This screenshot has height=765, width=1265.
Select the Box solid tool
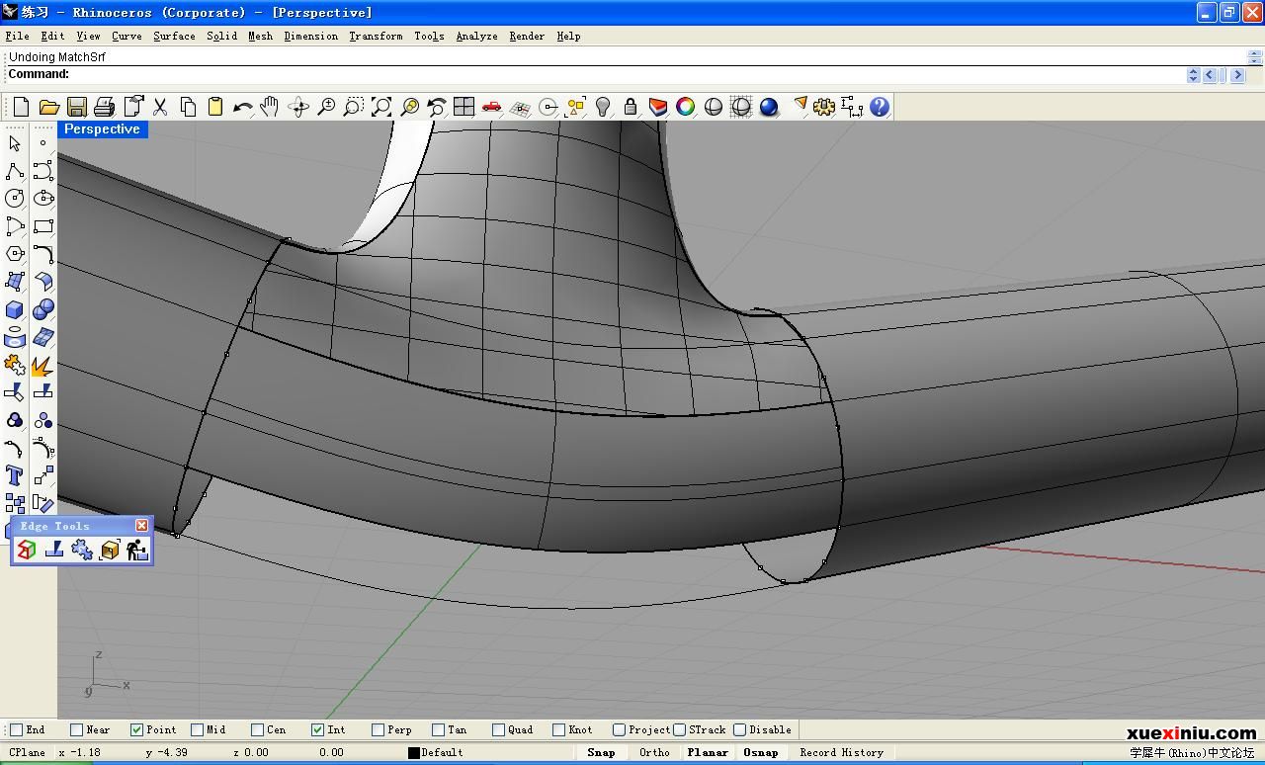click(15, 309)
